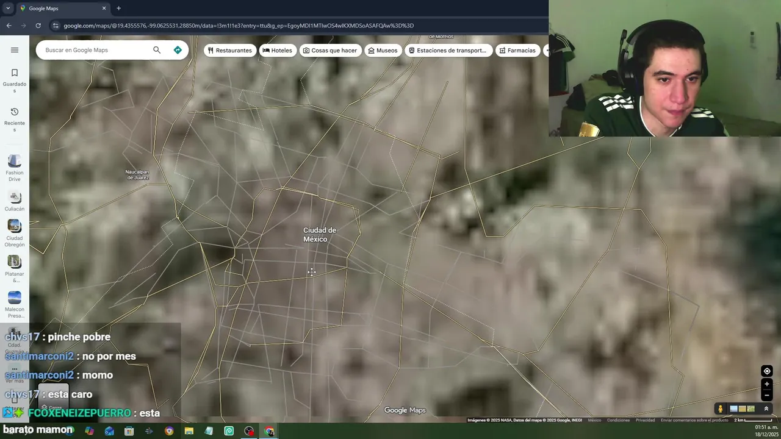Select the Cosas que hacer chip
Screen dimensions: 781x439
click(330, 51)
